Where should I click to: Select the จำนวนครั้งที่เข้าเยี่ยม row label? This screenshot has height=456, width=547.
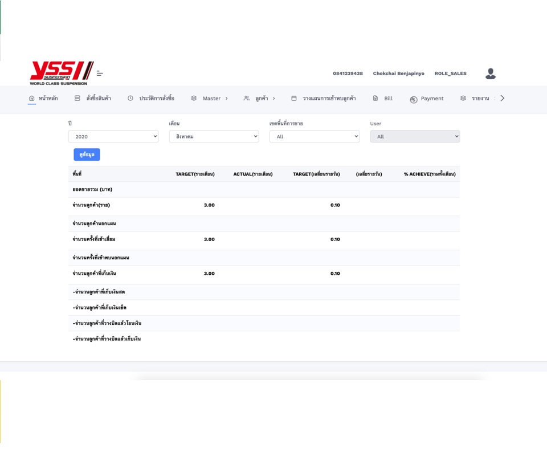(94, 239)
